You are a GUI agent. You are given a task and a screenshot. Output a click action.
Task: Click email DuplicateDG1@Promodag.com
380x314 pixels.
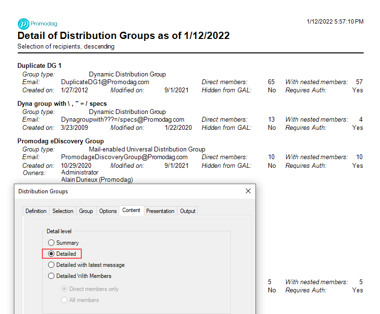click(x=105, y=82)
